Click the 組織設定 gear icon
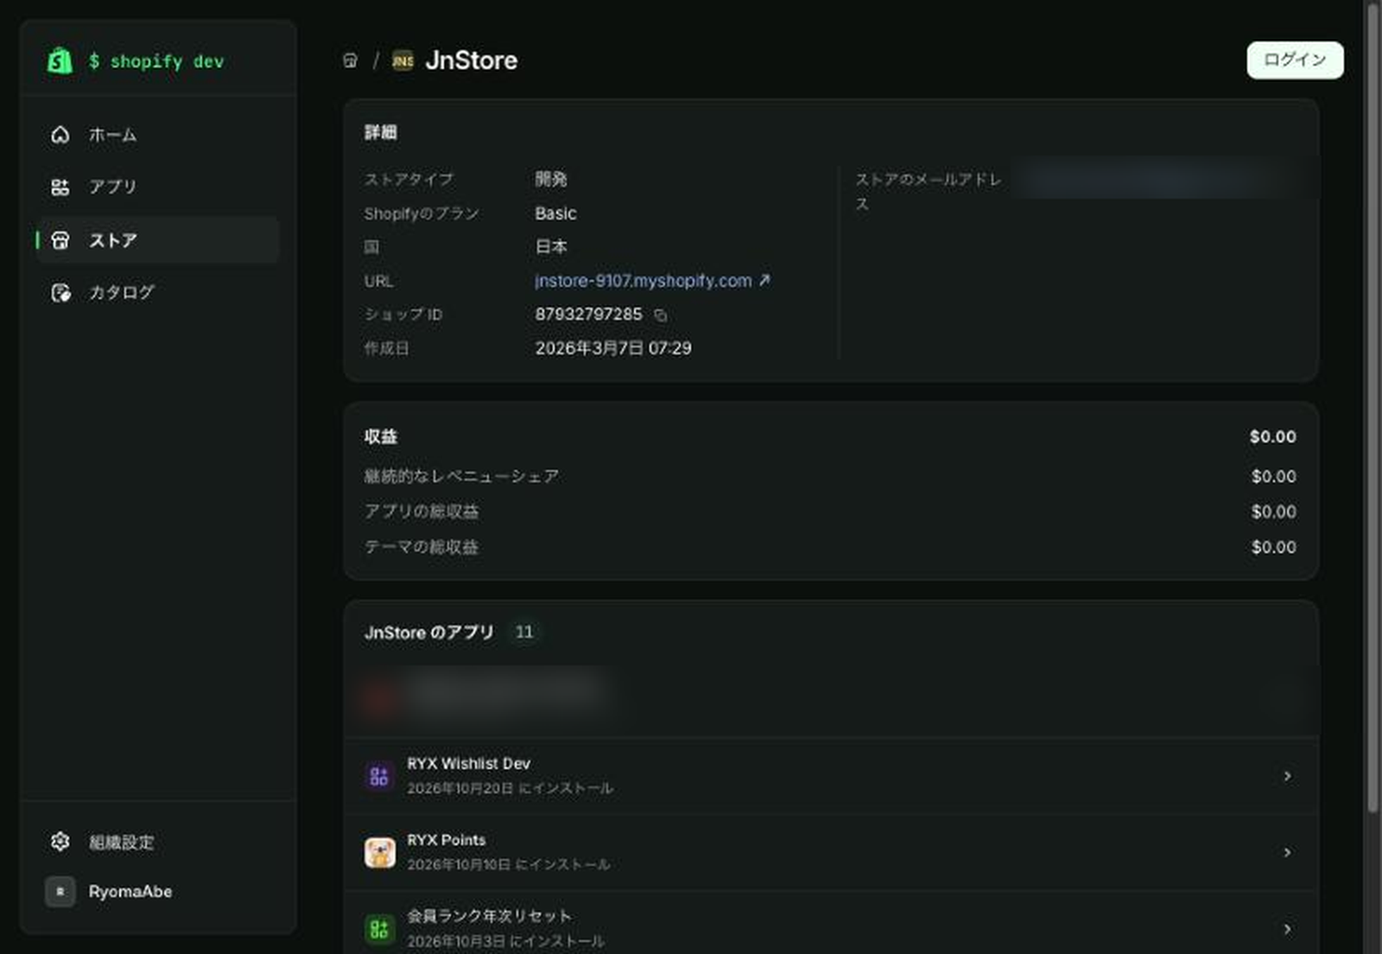Viewport: 1382px width, 954px height. [x=60, y=842]
